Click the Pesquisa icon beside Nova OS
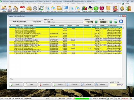134x100 pixels. pos(47,9)
